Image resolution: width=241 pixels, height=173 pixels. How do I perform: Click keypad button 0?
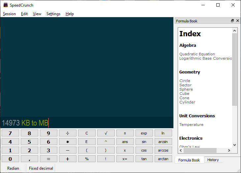point(10,159)
